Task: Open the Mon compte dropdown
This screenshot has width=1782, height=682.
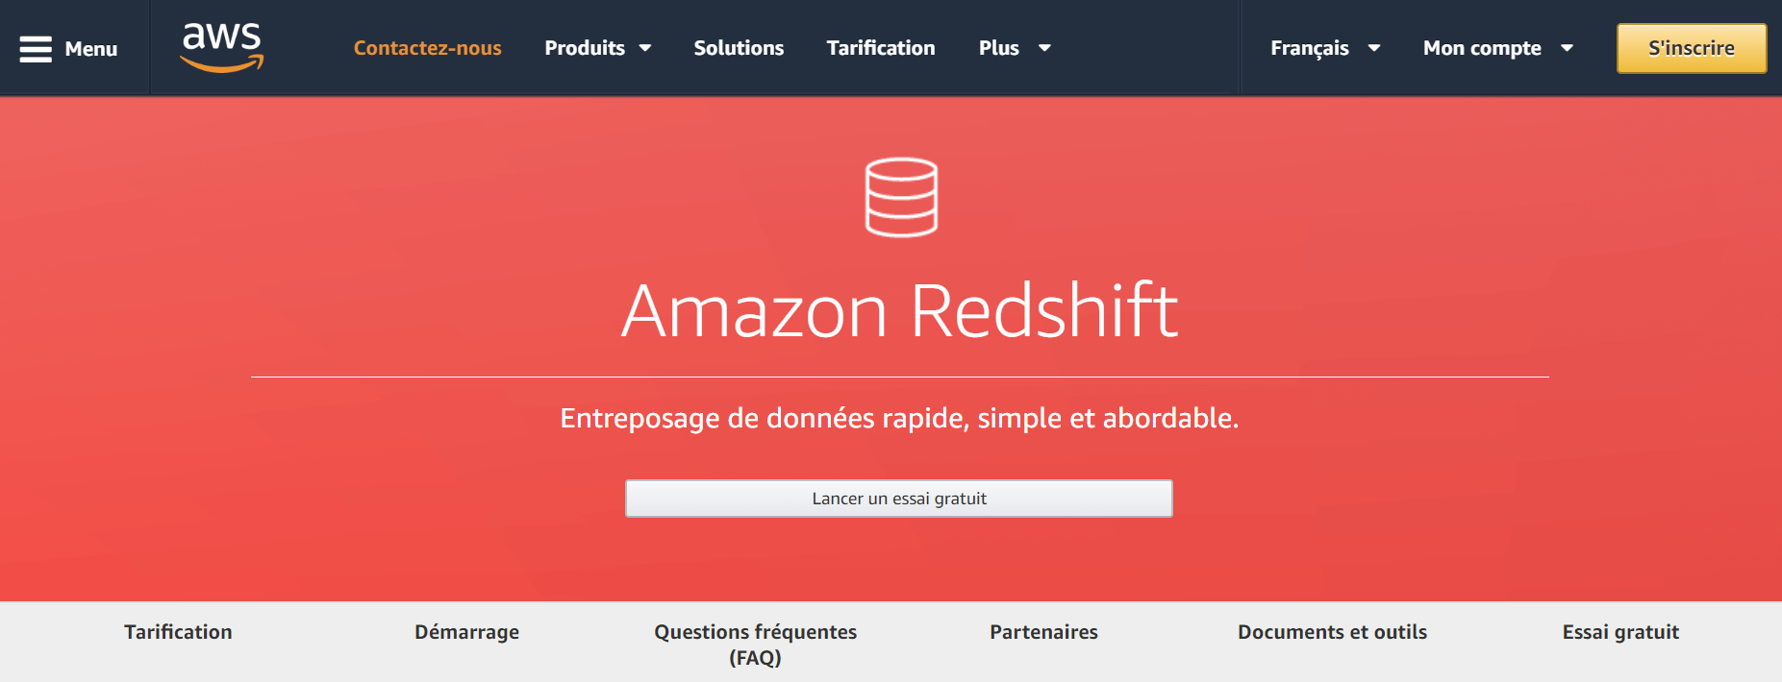Action: coord(1498,48)
